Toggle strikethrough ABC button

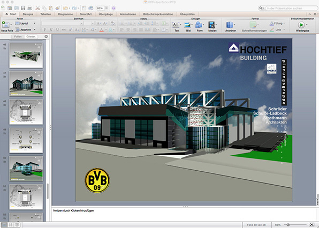[64, 29]
